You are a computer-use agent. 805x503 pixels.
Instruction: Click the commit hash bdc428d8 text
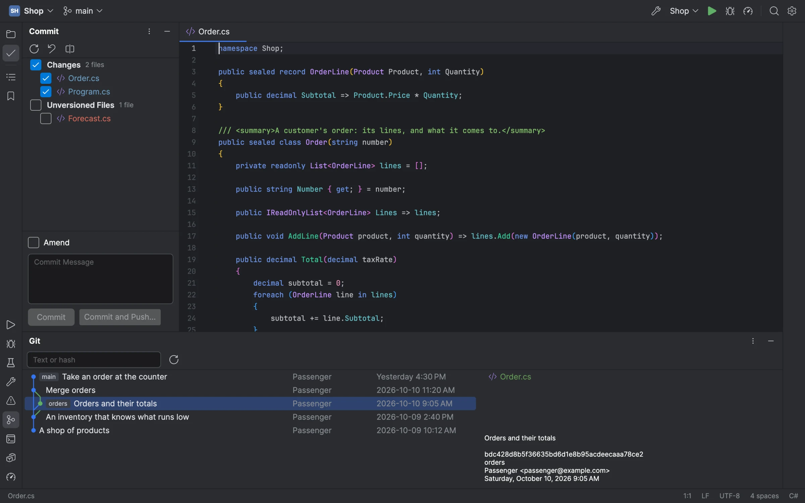pyautogui.click(x=563, y=454)
